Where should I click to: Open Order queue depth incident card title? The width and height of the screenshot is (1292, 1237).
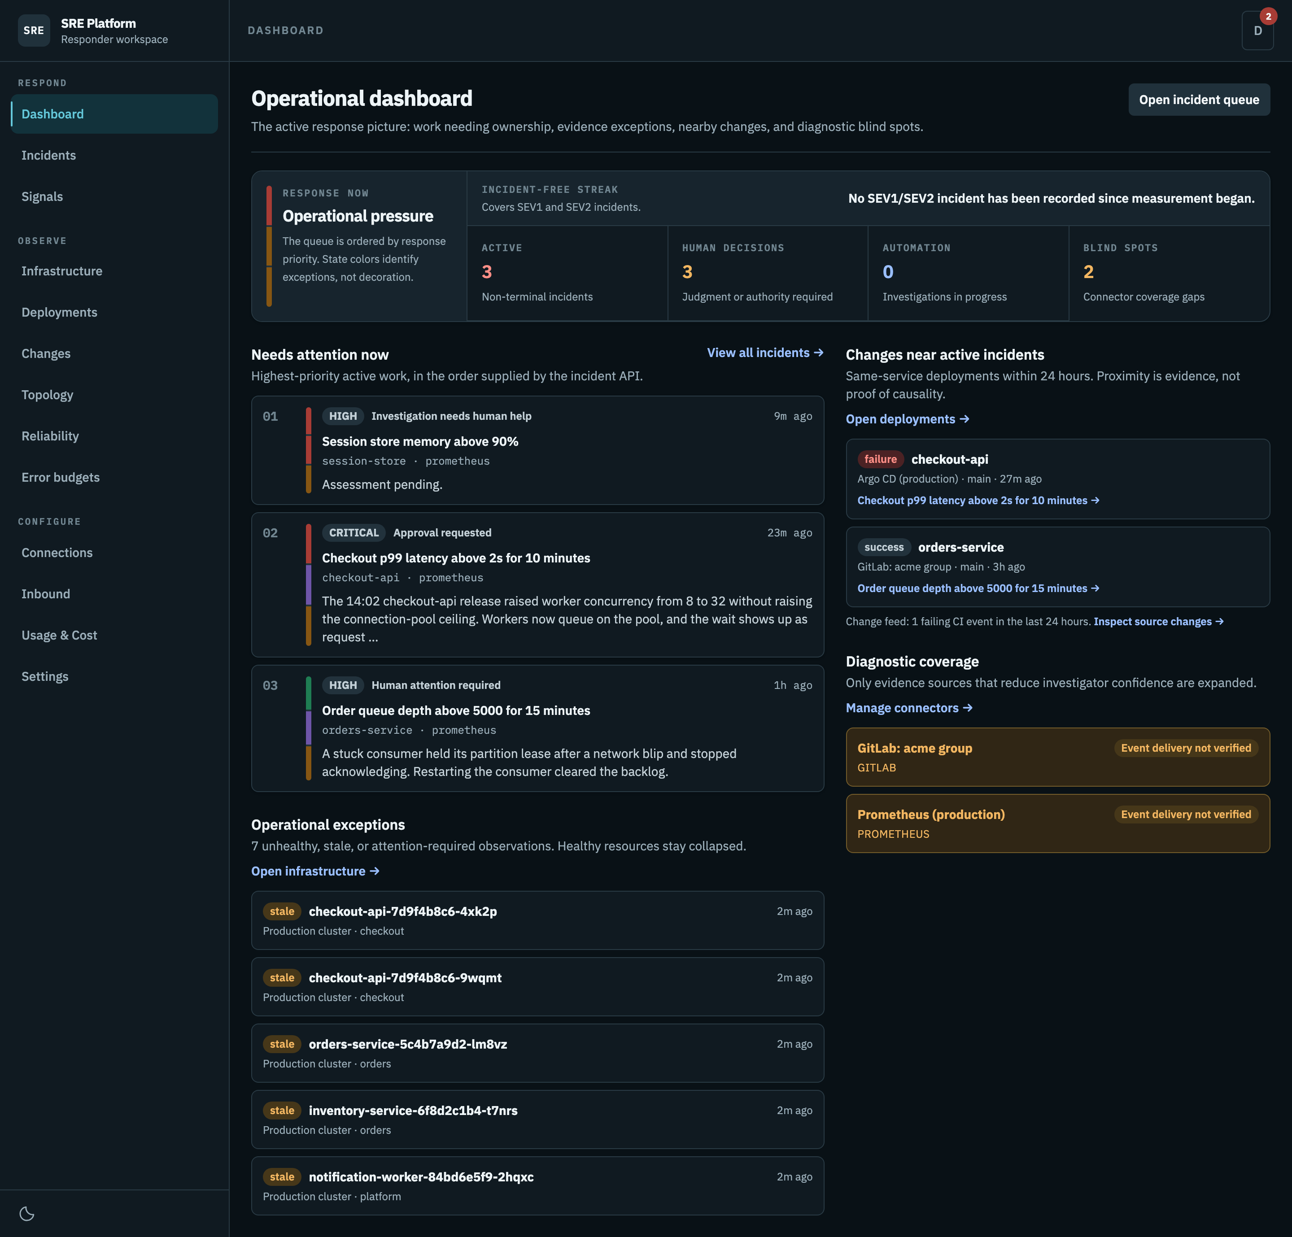pos(455,710)
